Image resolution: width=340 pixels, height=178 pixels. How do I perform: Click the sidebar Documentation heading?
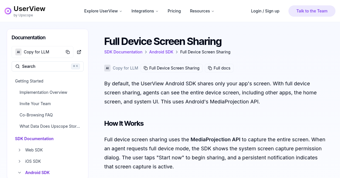pyautogui.click(x=29, y=38)
